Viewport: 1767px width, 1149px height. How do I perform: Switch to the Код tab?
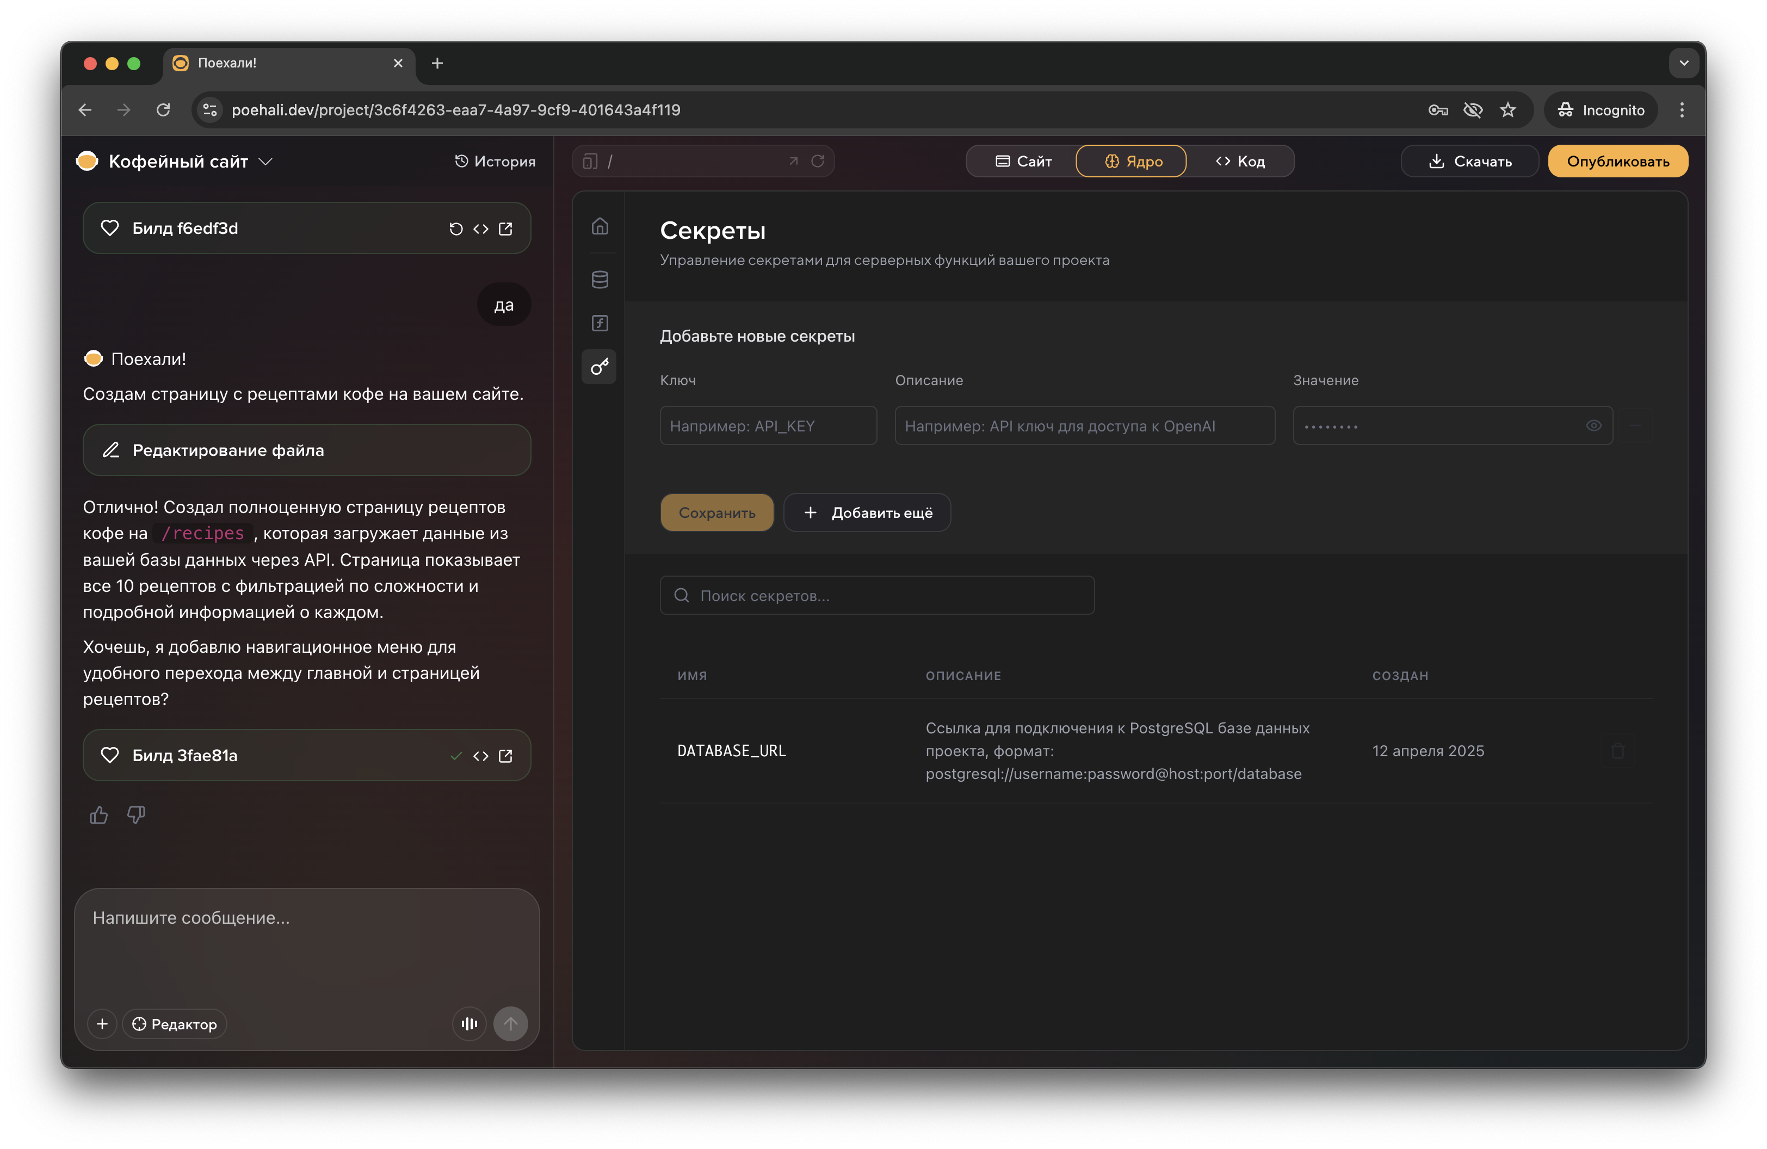coord(1240,161)
